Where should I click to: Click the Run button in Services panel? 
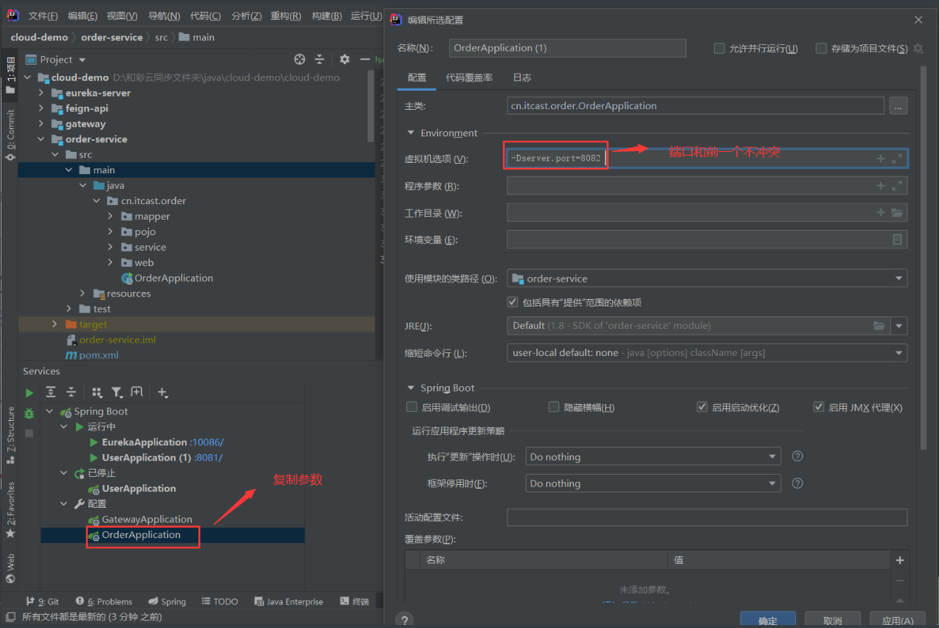point(30,393)
